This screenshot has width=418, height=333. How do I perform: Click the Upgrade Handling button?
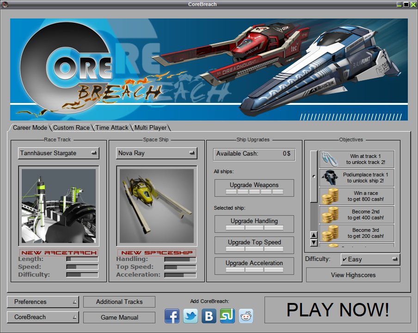[254, 224]
